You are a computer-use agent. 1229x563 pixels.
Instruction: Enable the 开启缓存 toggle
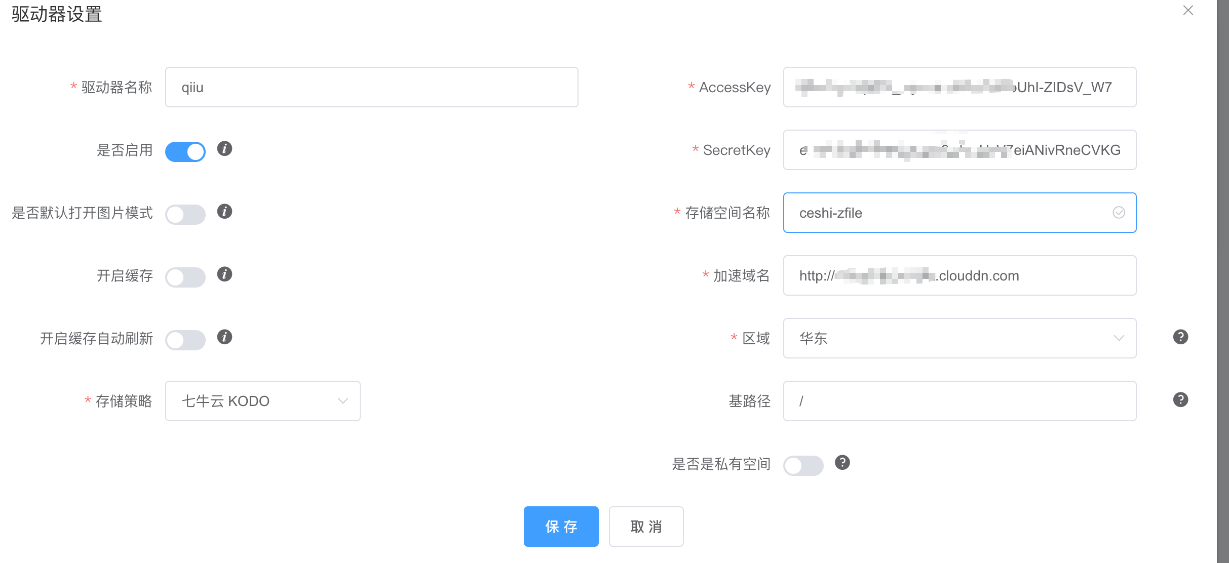tap(185, 277)
